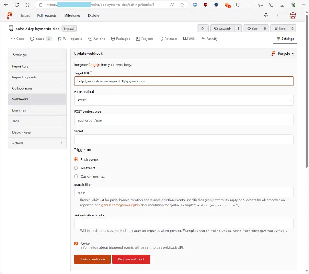Reload the page with the refresh icon
Screen dimensions: 309x274
pyautogui.click(x=17, y=5)
